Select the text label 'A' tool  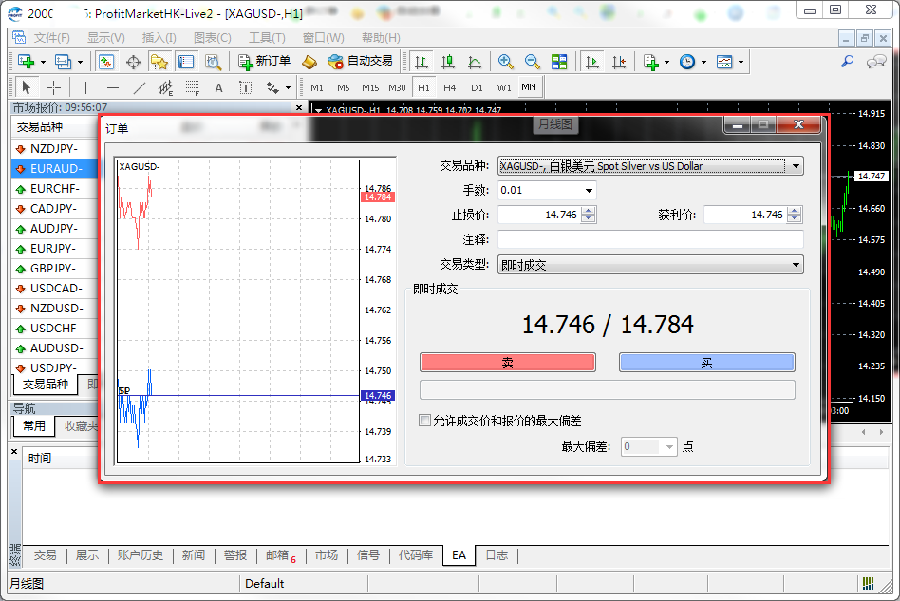[218, 87]
